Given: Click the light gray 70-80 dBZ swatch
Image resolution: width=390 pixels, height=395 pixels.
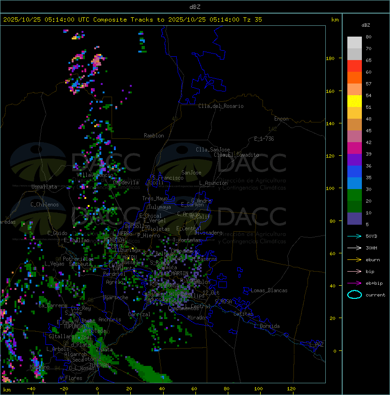Looking at the screenshot, I should (354, 43).
